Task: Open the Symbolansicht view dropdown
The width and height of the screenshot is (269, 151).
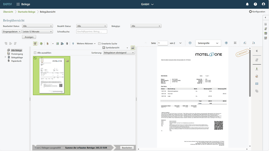Action: pos(115,48)
